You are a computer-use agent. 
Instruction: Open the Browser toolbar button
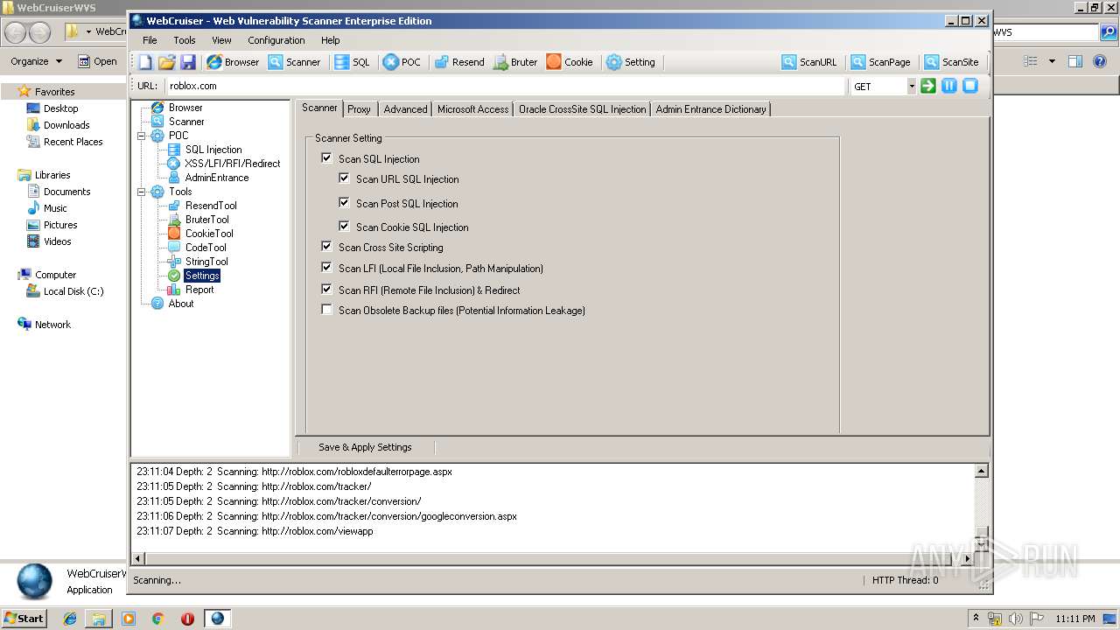233,62
